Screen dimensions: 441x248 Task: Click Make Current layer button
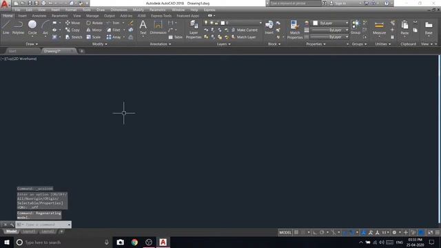[245, 30]
